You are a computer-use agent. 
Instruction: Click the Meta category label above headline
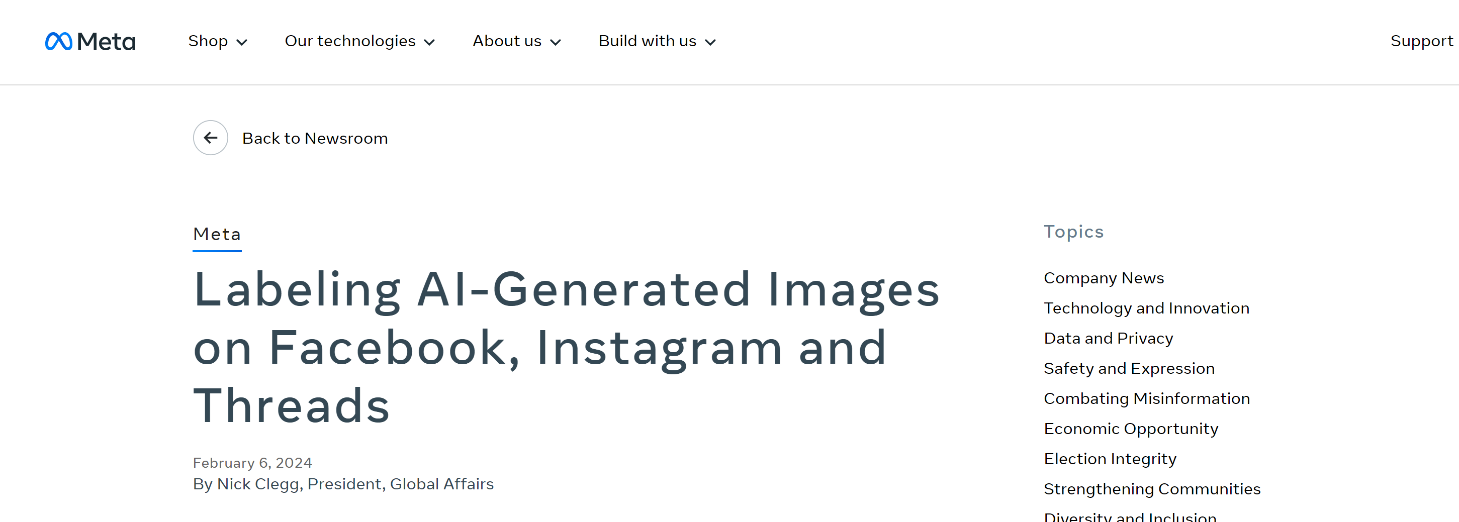point(217,234)
